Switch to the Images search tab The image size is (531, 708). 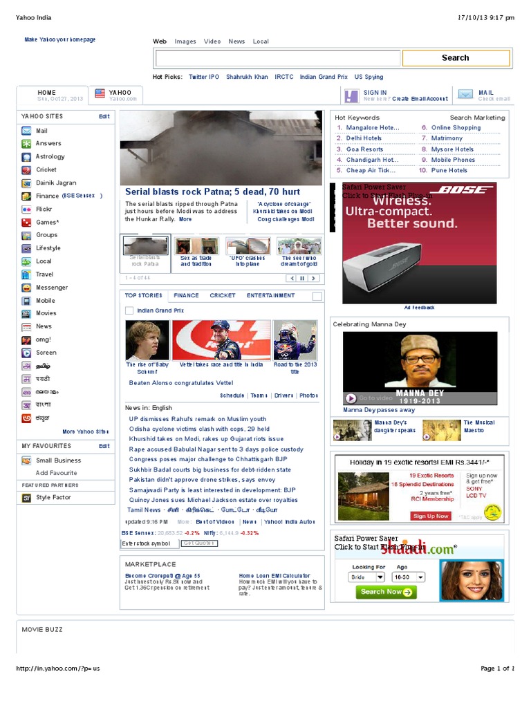[185, 41]
